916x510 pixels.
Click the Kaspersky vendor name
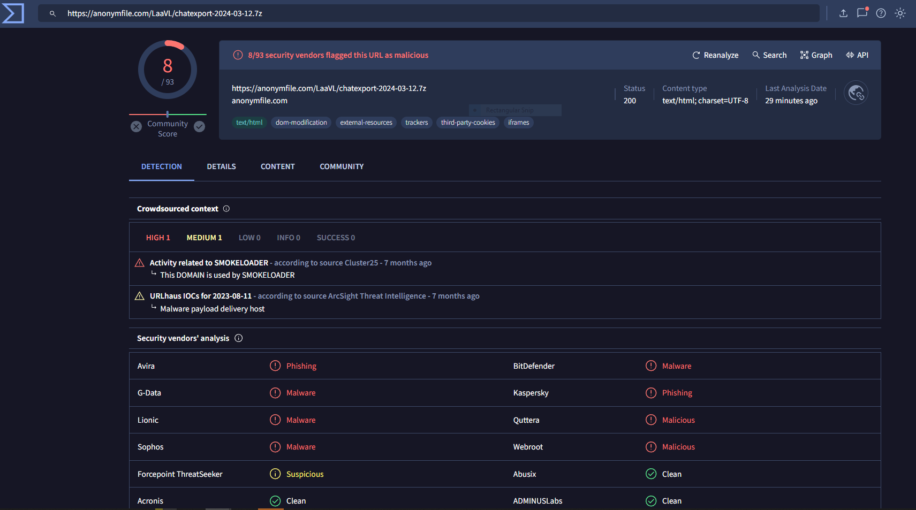[x=531, y=393]
